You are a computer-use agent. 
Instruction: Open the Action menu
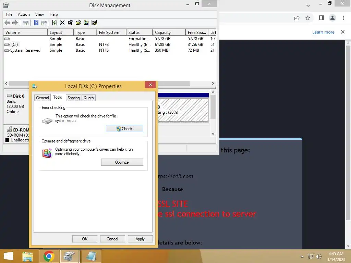pyautogui.click(x=24, y=14)
